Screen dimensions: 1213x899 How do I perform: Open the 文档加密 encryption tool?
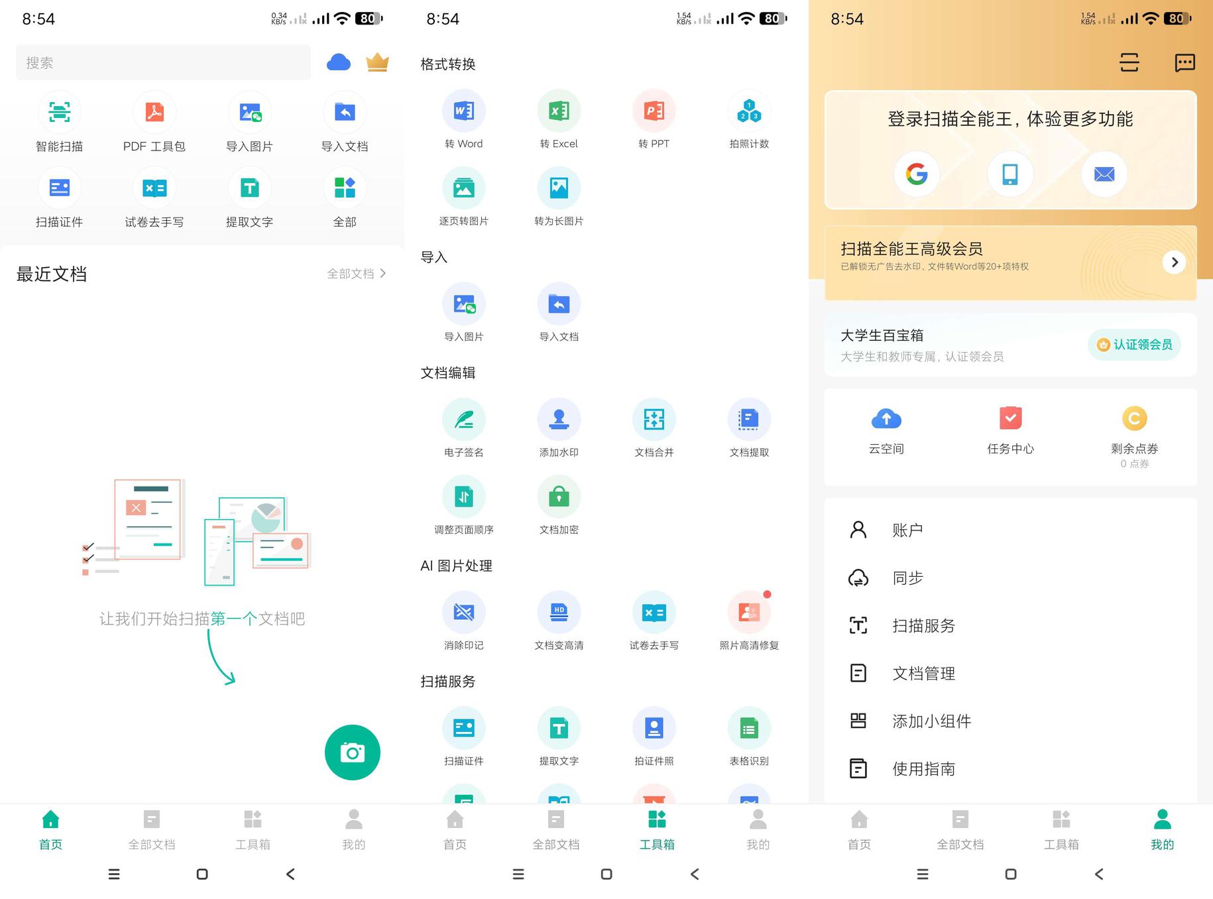pyautogui.click(x=559, y=497)
